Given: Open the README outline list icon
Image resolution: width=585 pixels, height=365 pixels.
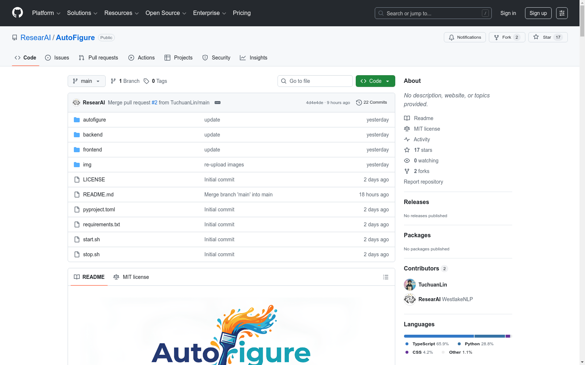Looking at the screenshot, I should 385,277.
